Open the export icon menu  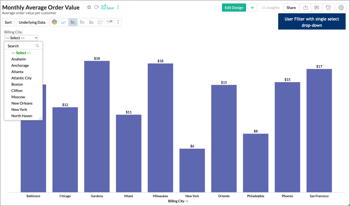[x=305, y=8]
